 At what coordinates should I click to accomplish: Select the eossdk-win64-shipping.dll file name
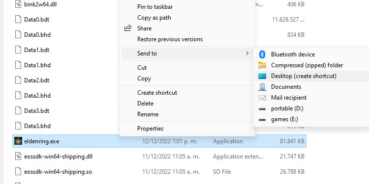(x=58, y=157)
